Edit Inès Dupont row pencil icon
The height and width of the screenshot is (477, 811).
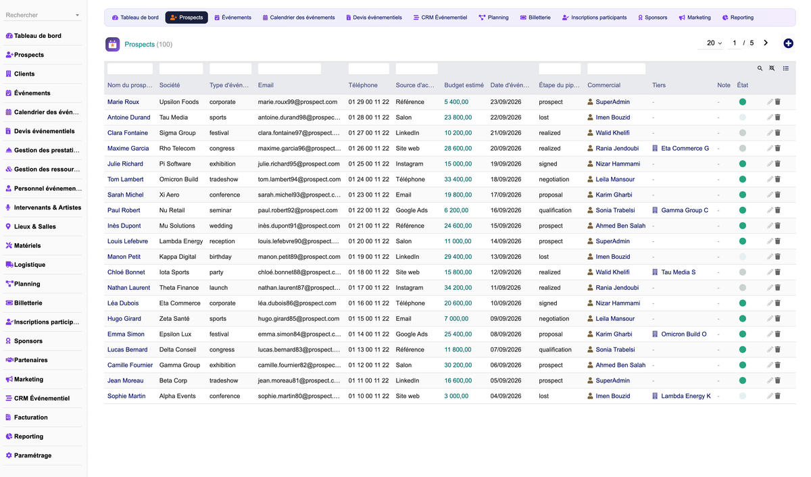(770, 226)
